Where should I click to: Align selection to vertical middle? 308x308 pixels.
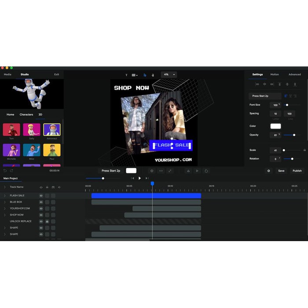click(x=287, y=84)
